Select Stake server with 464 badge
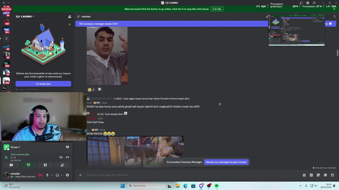The width and height of the screenshot is (339, 190). 6,80
